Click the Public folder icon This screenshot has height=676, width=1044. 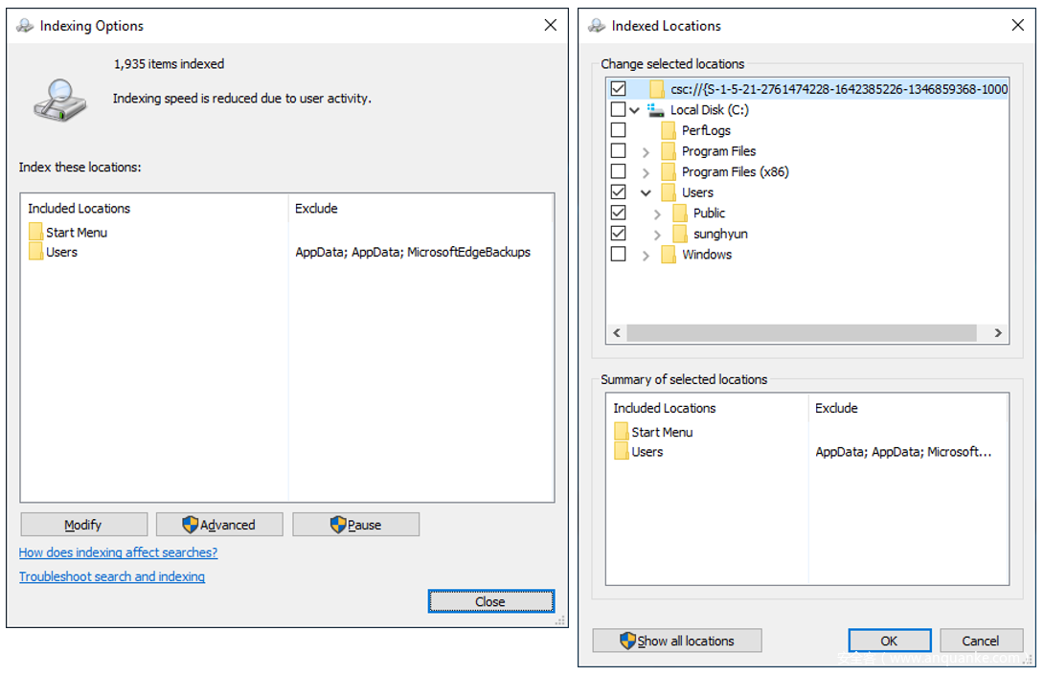[x=680, y=214]
